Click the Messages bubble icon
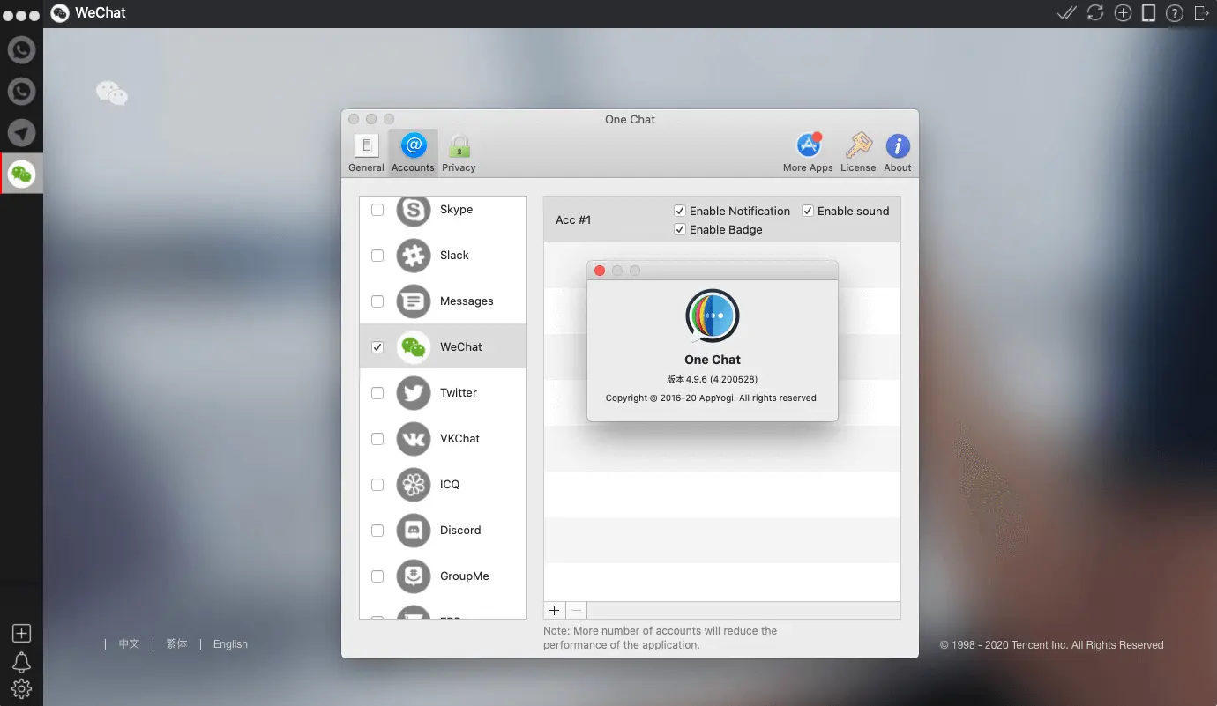Viewport: 1217px width, 706px height. pyautogui.click(x=413, y=301)
